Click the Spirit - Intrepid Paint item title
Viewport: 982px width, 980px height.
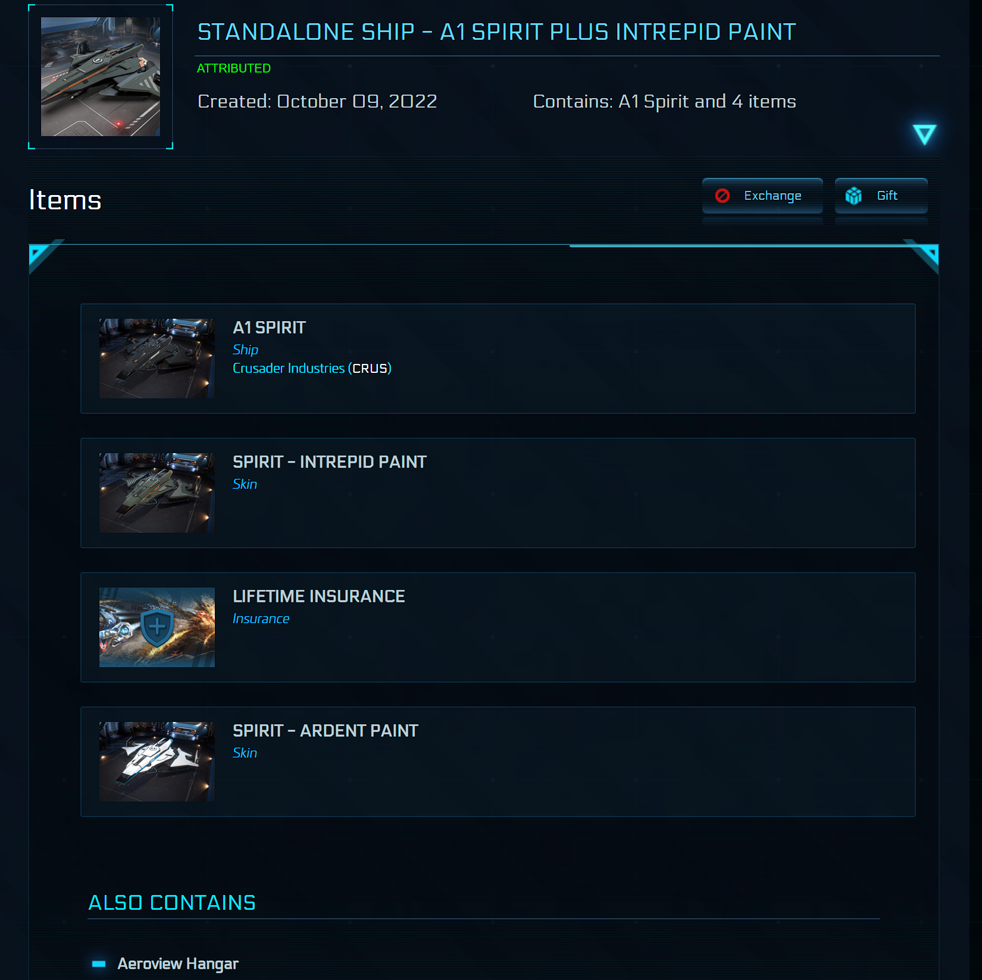pyautogui.click(x=330, y=462)
